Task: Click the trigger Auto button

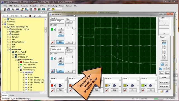Action: pos(162,73)
